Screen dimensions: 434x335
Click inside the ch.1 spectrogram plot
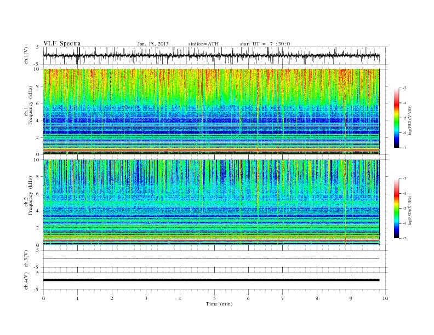pos(211,112)
